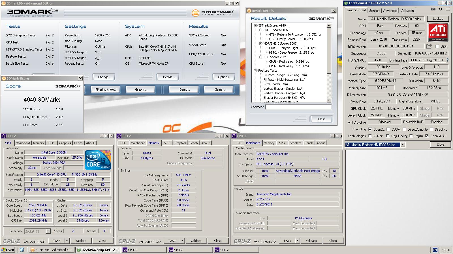The width and height of the screenshot is (453, 254).
Task: Open the About tab in Mainboard CPU-Z window
Action: [321, 143]
